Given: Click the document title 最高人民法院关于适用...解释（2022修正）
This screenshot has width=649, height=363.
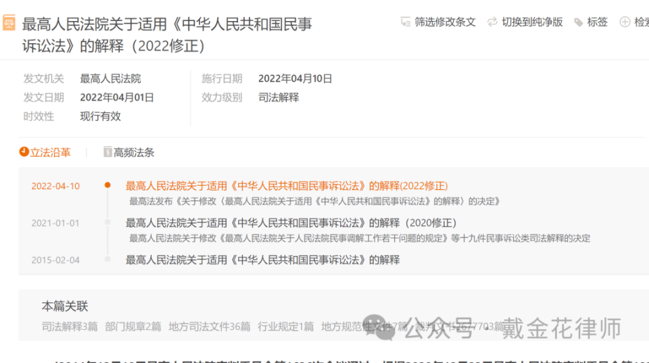Looking at the screenshot, I should click(x=167, y=35).
